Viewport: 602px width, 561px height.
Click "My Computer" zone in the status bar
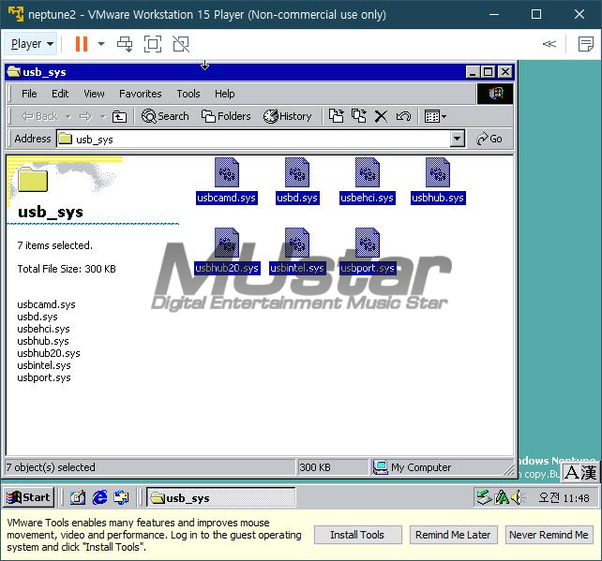pos(421,467)
